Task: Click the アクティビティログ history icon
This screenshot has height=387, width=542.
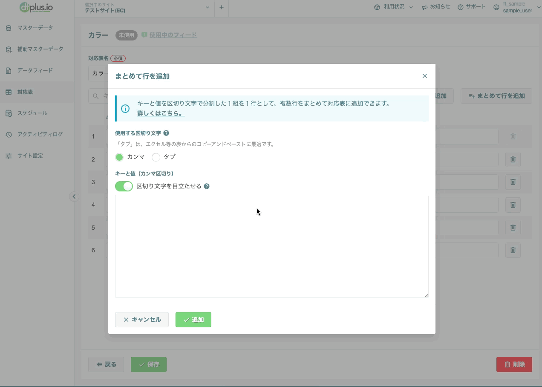Action: click(x=9, y=135)
